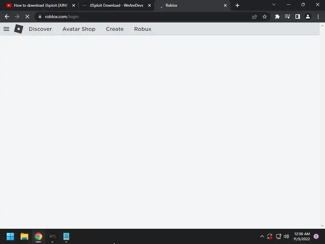Close the YouTube JJsploit tab
Image resolution: width=325 pixels, height=244 pixels.
pos(74,5)
